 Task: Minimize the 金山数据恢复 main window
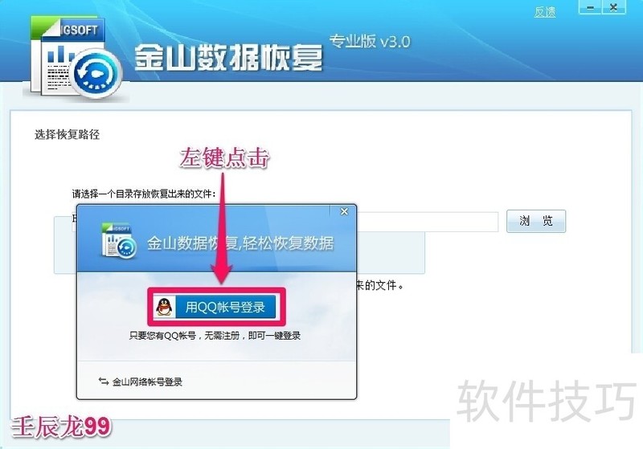point(590,8)
